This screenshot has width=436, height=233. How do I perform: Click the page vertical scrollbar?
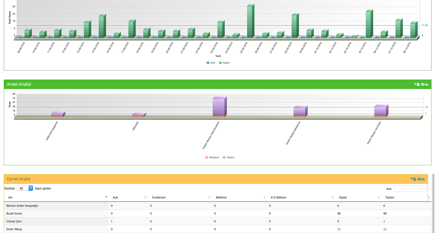pyautogui.click(x=433, y=203)
